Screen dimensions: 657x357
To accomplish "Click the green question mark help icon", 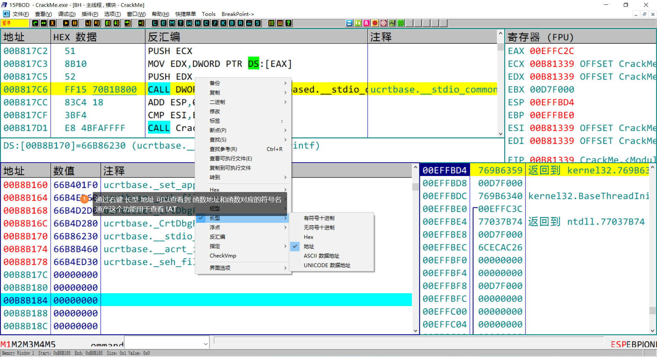I will click(x=288, y=23).
